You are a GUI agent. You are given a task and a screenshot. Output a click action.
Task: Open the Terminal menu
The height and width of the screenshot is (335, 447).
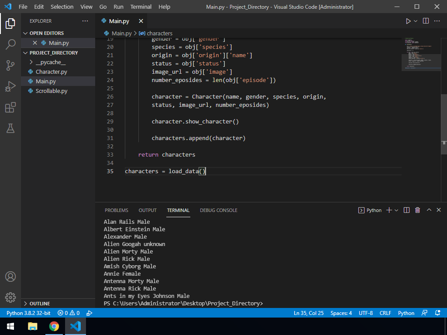pyautogui.click(x=141, y=7)
